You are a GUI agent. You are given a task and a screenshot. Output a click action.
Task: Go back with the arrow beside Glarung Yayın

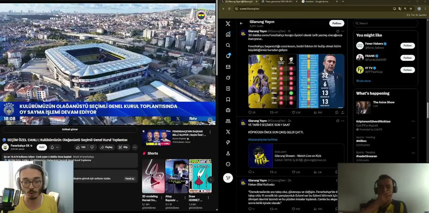coord(241,23)
